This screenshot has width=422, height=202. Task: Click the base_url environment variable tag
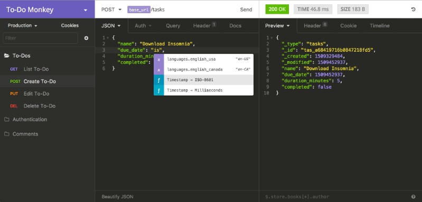tap(138, 9)
